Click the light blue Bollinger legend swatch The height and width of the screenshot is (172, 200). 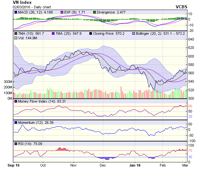[x=134, y=33]
